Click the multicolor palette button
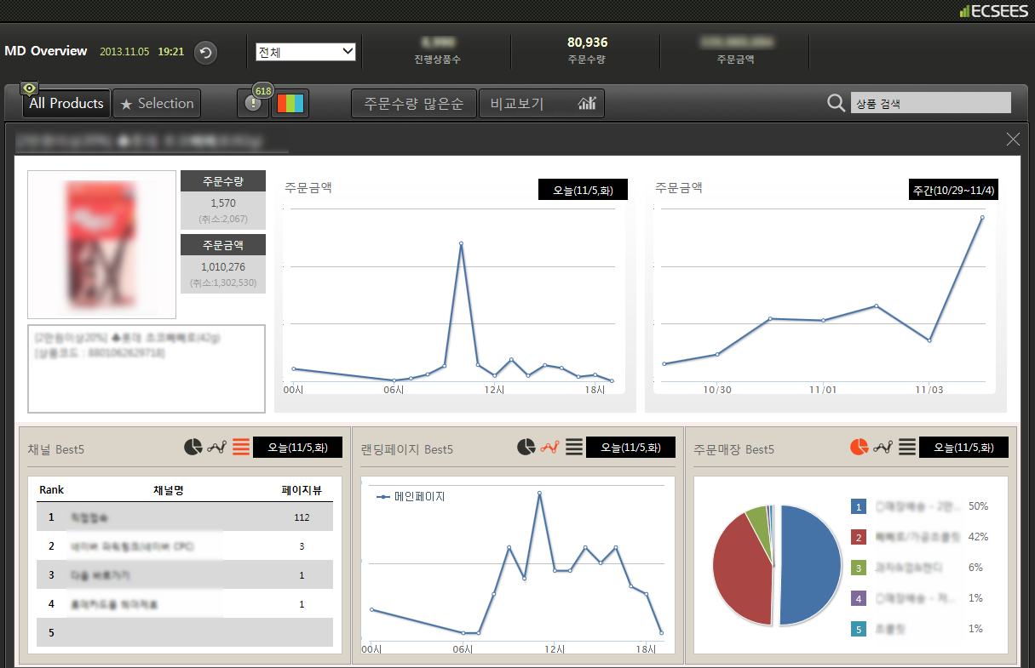 pyautogui.click(x=290, y=103)
